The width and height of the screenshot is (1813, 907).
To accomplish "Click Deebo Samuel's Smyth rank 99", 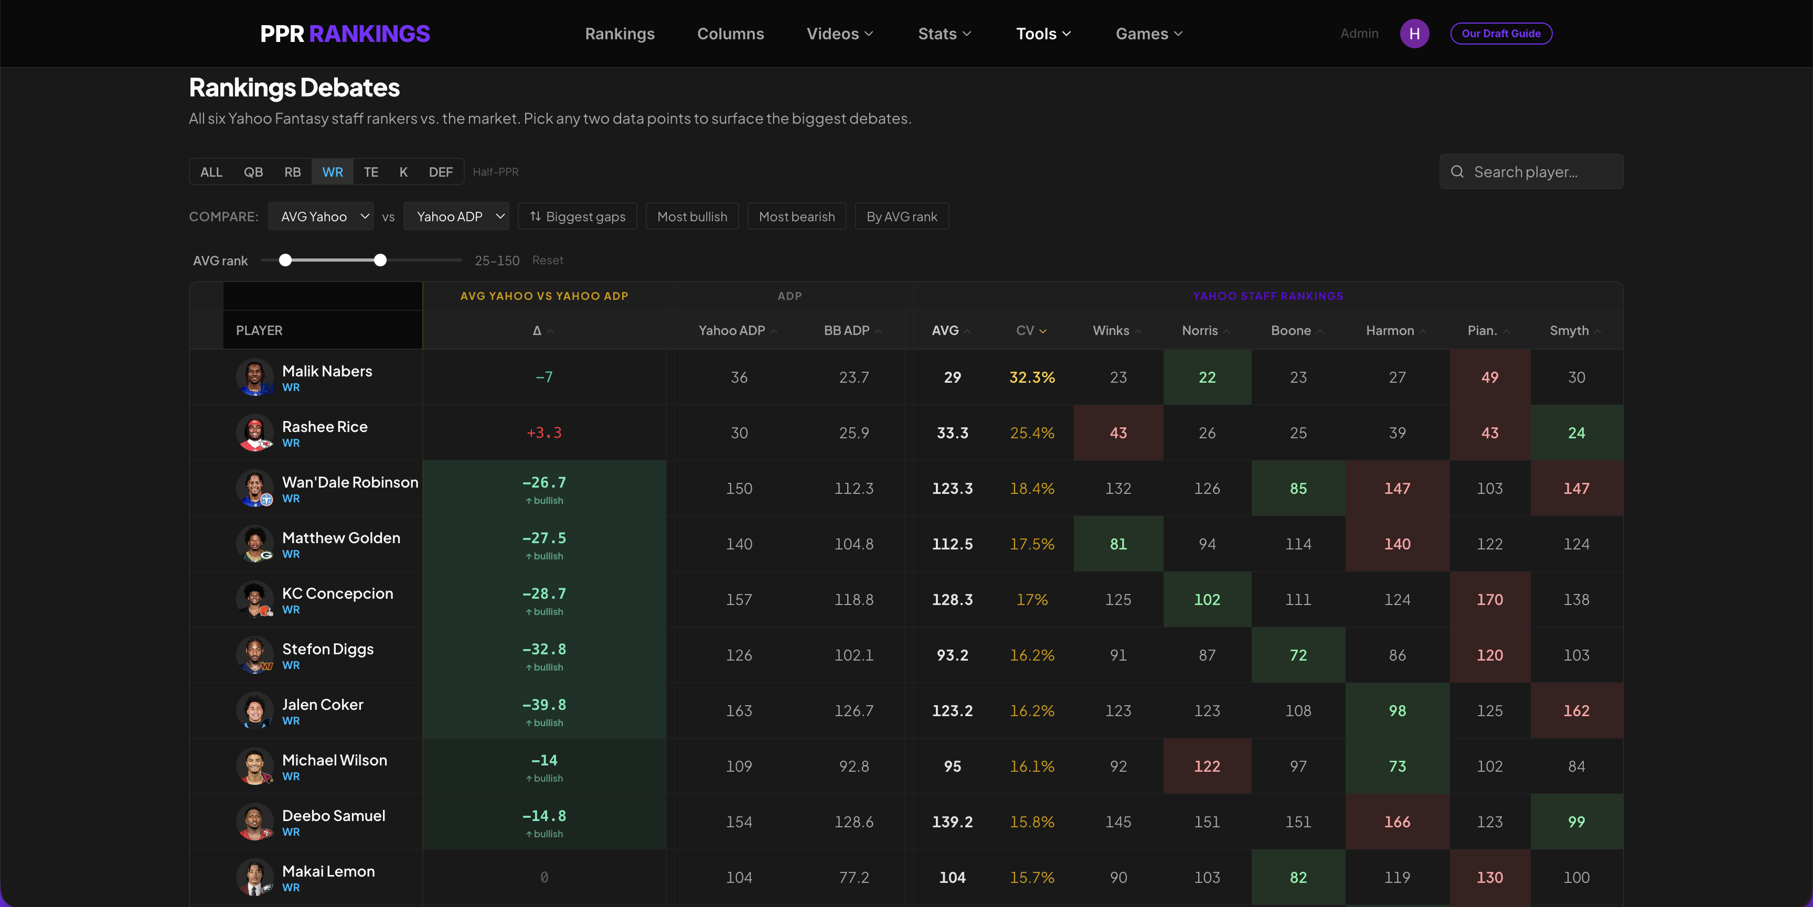I will [1576, 822].
